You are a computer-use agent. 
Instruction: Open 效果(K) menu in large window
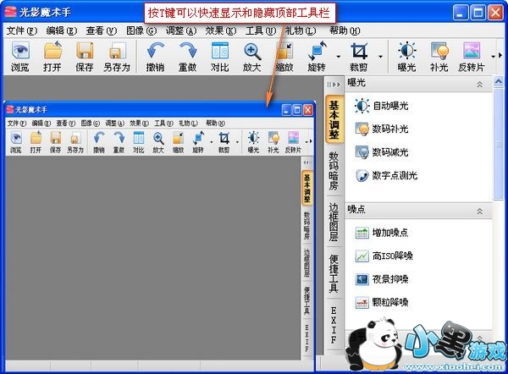[221, 30]
